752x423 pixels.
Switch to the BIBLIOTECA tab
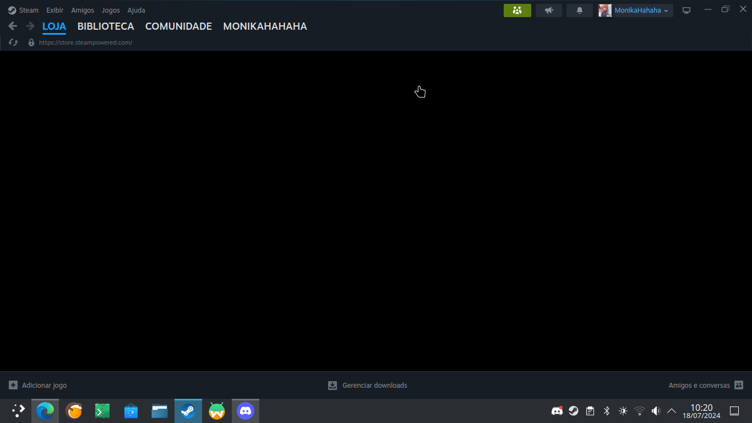(x=106, y=26)
